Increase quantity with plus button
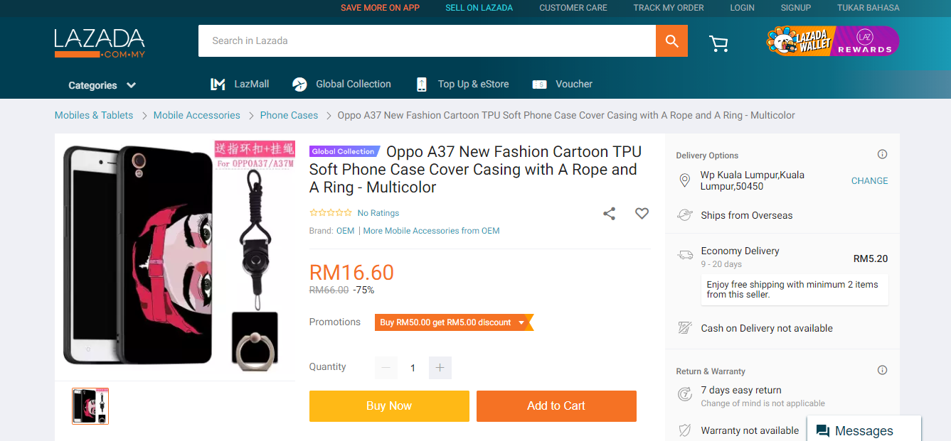This screenshot has height=441, width=951. click(440, 368)
